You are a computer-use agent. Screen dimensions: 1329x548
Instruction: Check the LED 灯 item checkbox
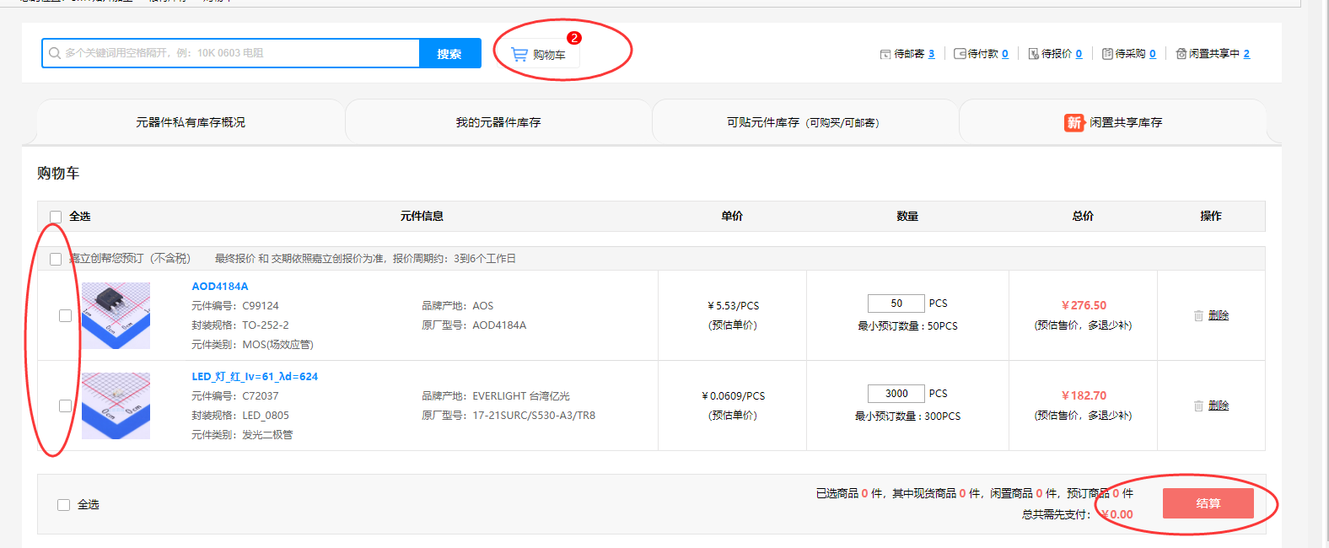pyautogui.click(x=65, y=406)
